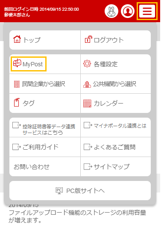Screen dimensions: 164x225
Task: Go to トップ with house icon
Action: click(45, 40)
